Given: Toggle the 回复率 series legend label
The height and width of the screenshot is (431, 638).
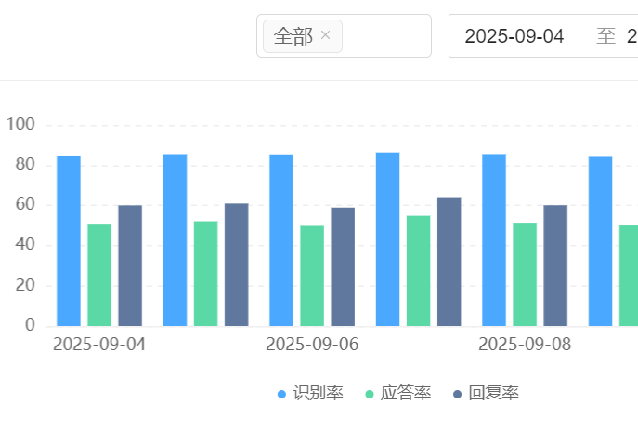Looking at the screenshot, I should pos(494,393).
